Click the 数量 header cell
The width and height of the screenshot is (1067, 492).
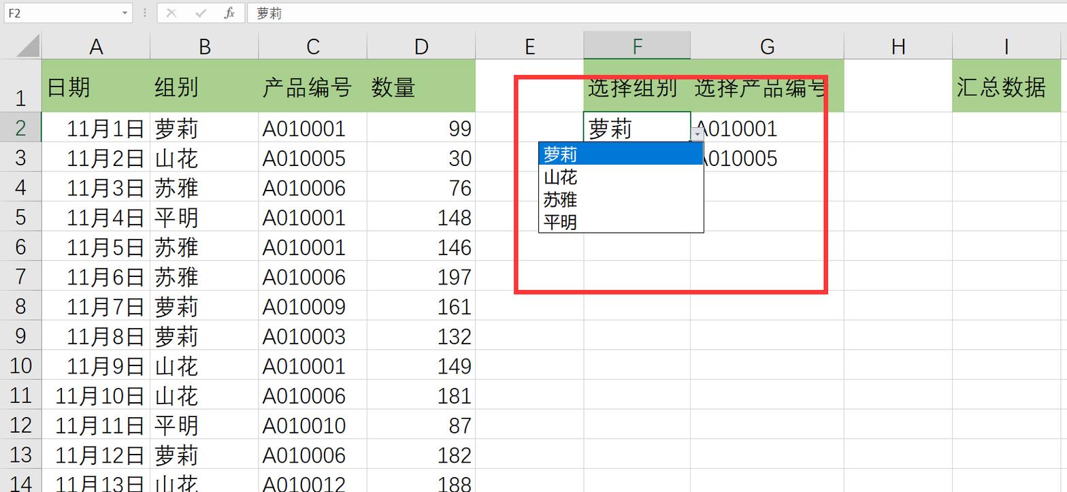[x=421, y=86]
